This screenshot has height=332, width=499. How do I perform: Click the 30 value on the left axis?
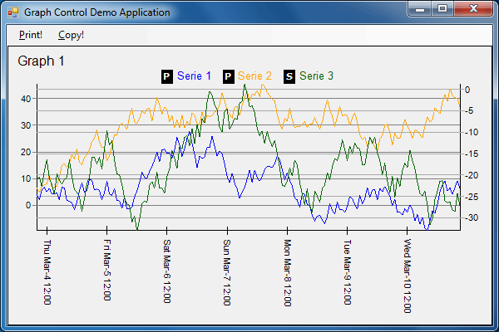26,125
